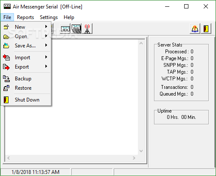Click the New menu item icon

[x=6, y=27]
